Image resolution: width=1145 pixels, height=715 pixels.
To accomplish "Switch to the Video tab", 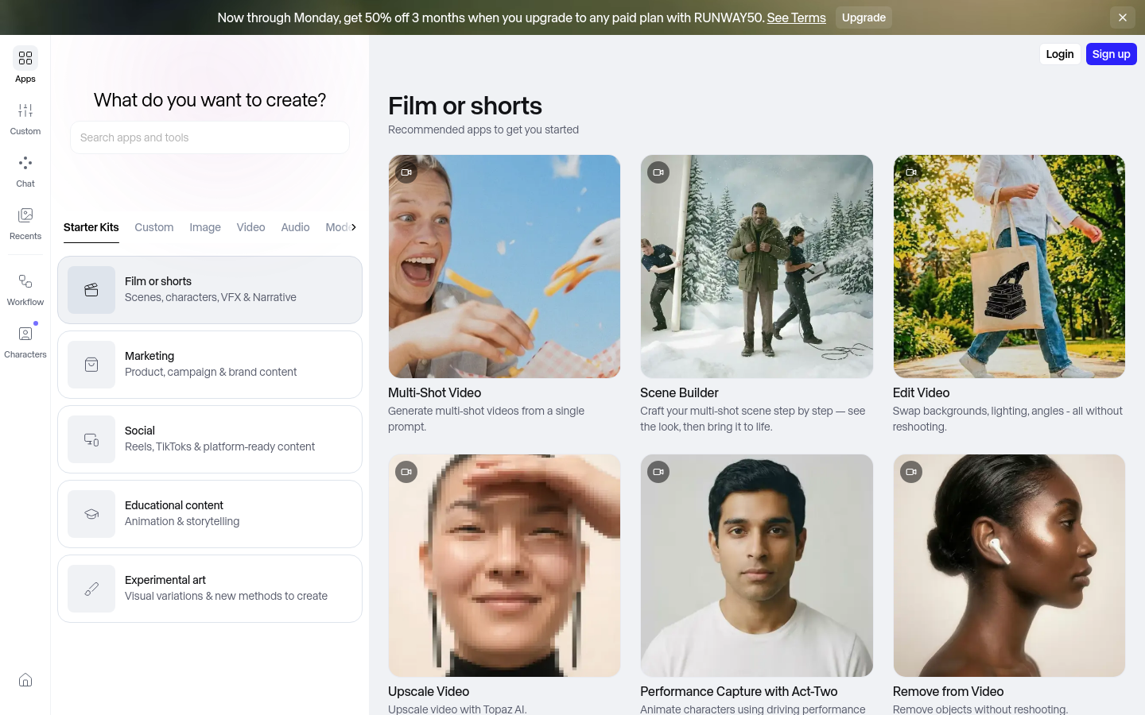I will [x=250, y=227].
